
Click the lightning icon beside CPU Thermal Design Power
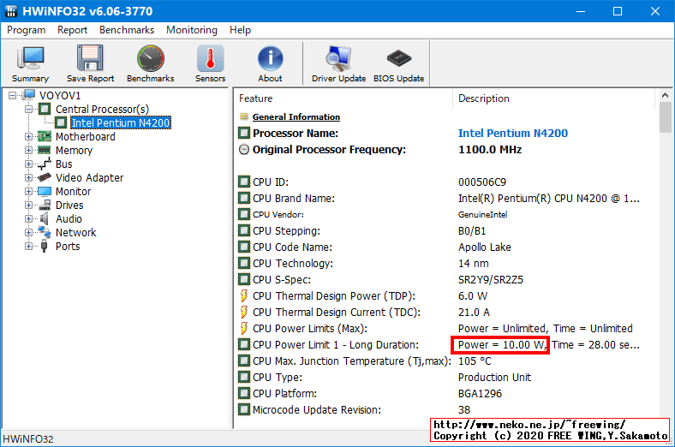pos(244,296)
